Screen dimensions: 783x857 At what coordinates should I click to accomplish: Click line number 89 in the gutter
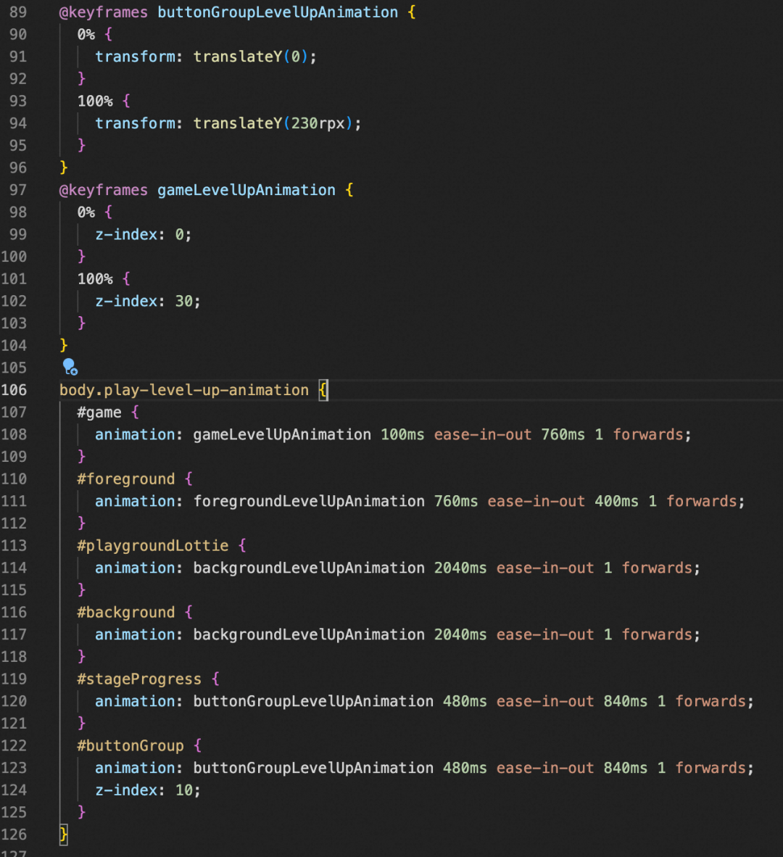click(x=17, y=12)
